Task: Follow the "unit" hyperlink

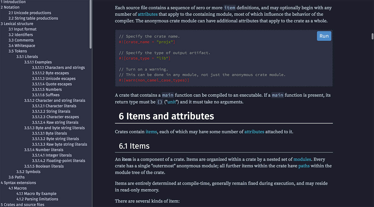Action: (171, 102)
